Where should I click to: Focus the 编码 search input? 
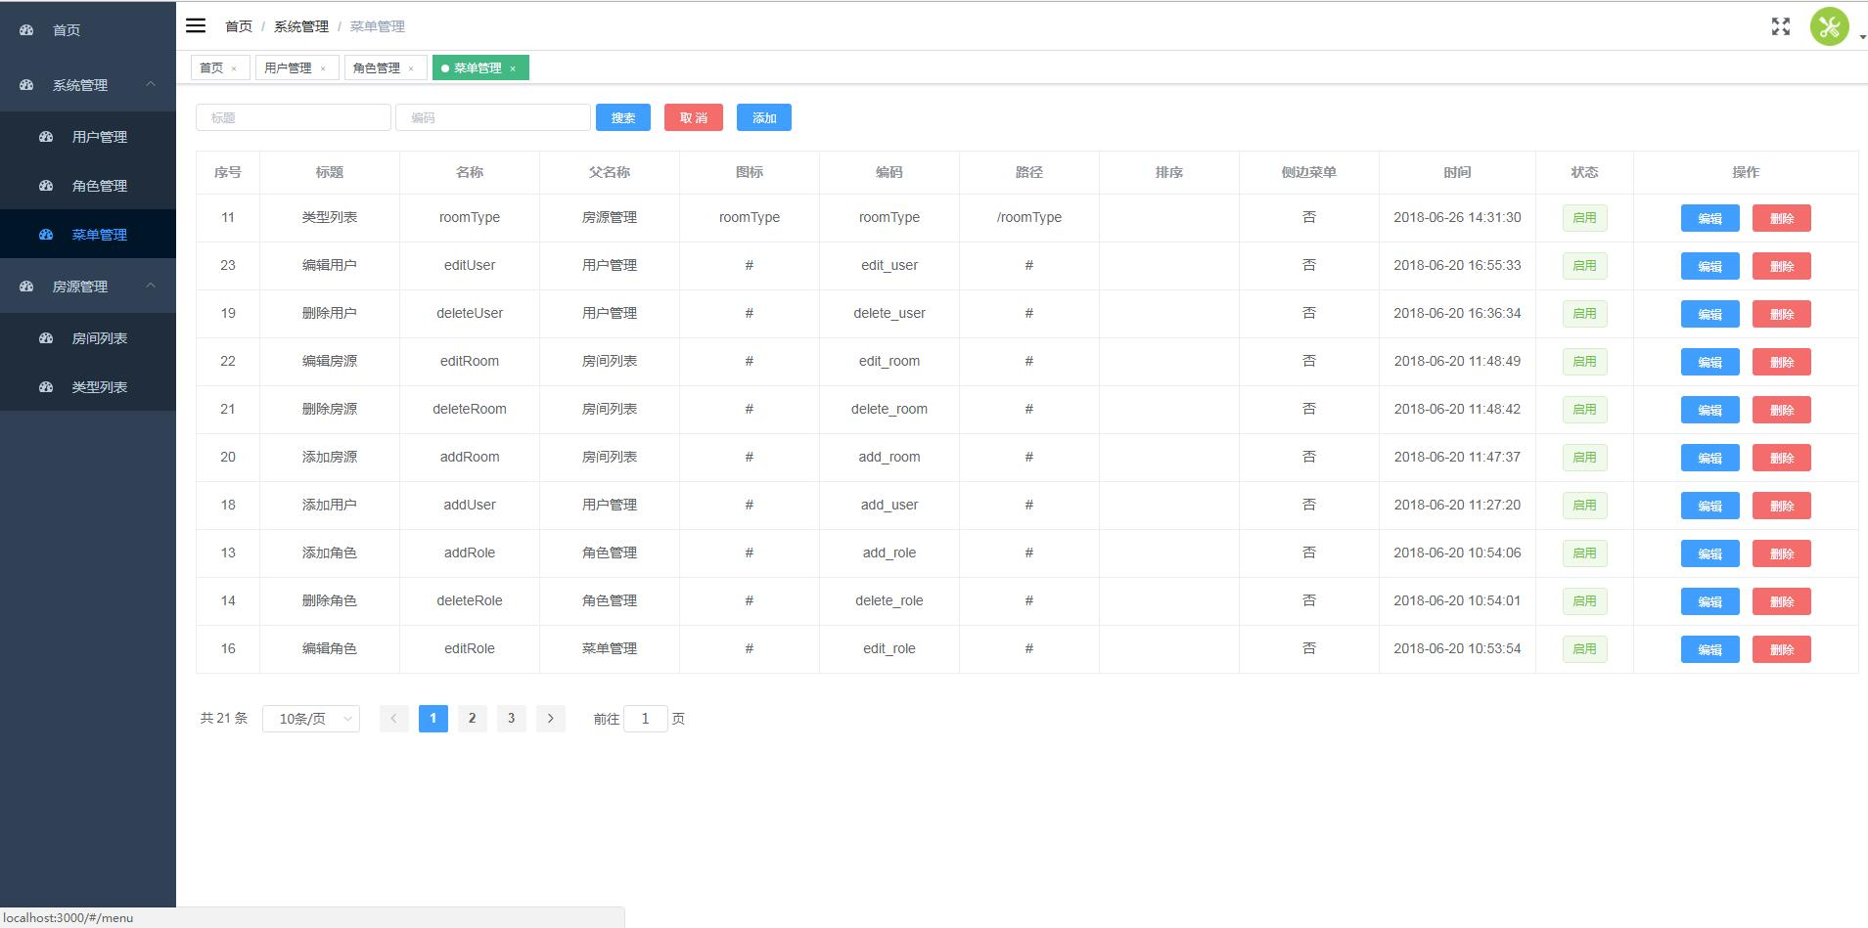click(x=493, y=117)
